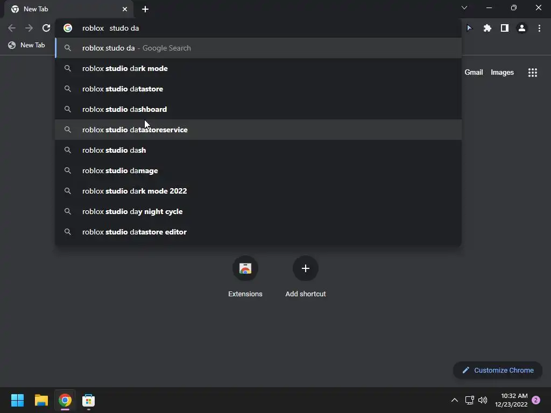Screen dimensions: 551x413
Task: Click the Customize Chrome button
Action: (498, 370)
